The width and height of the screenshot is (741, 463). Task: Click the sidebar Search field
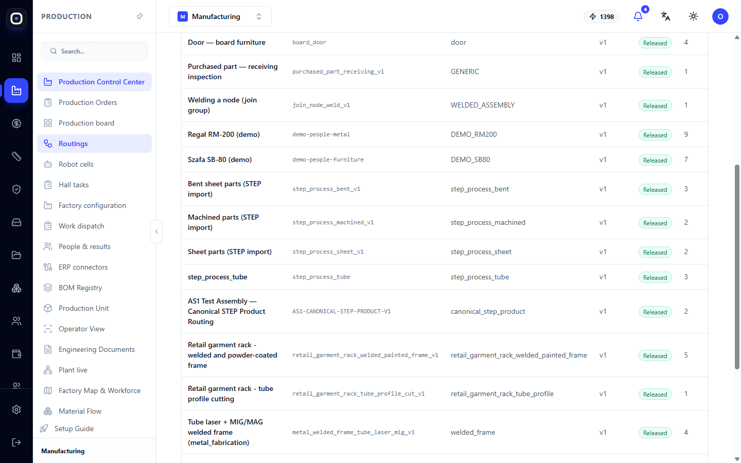click(94, 51)
